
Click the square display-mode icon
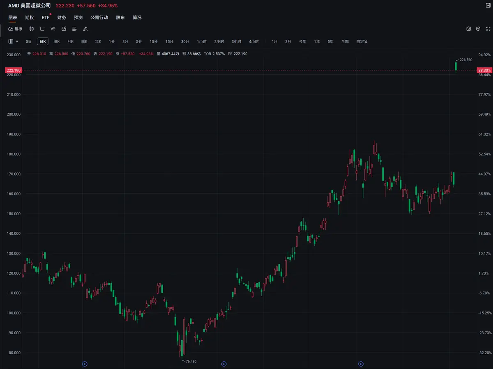42,29
